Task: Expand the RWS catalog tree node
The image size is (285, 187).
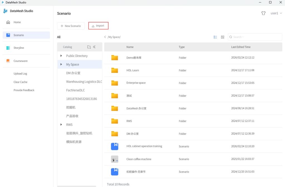Action: coord(61,125)
